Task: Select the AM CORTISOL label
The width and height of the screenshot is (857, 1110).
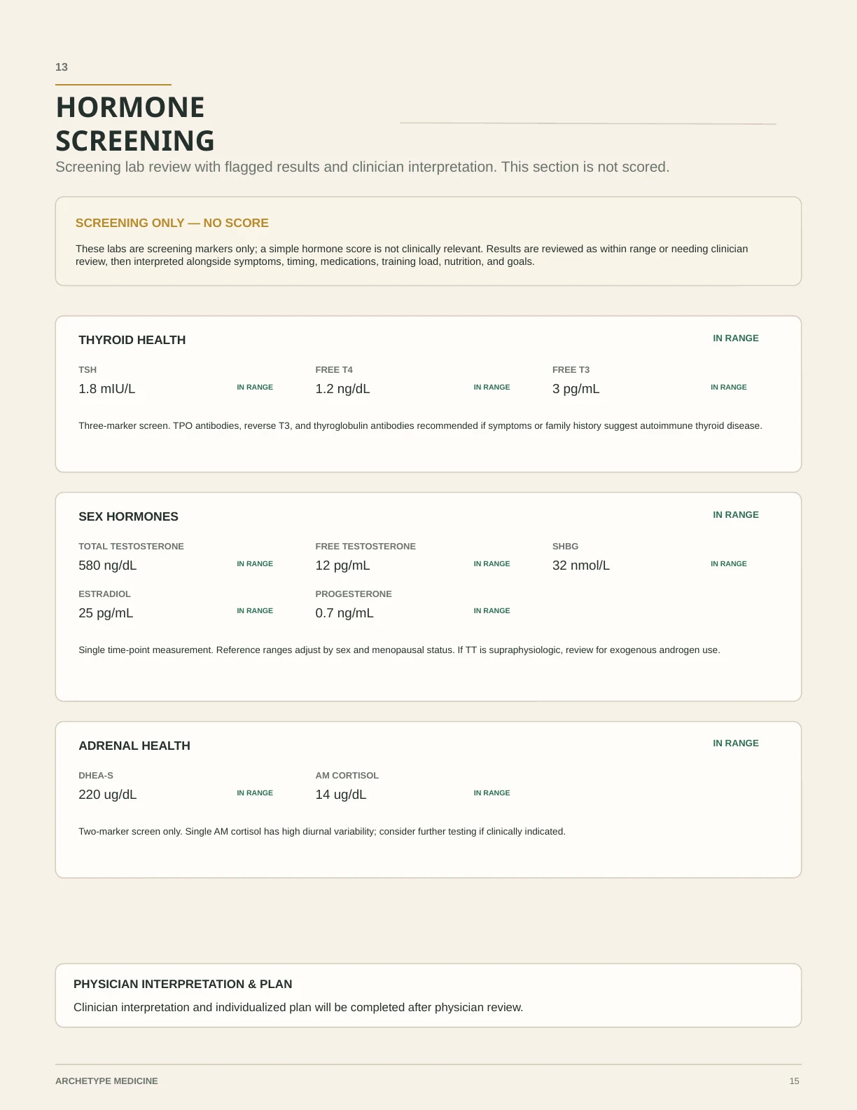Action: (x=347, y=776)
